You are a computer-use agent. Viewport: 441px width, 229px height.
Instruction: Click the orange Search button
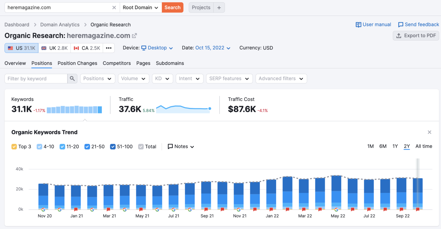pyautogui.click(x=173, y=8)
